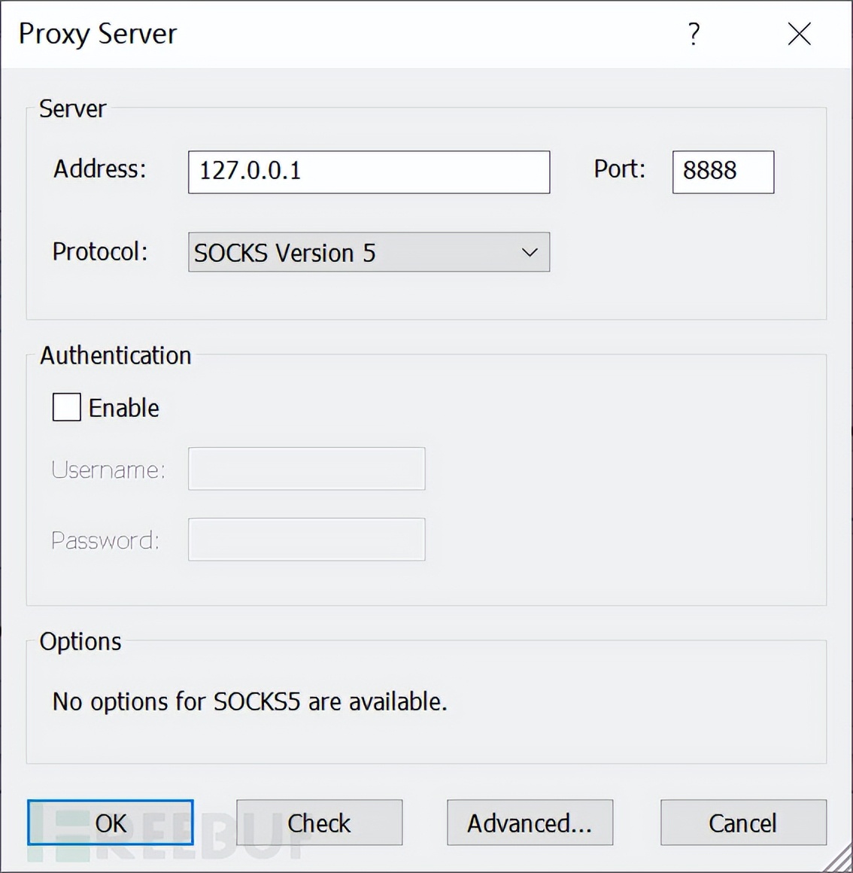Confirm settings with the OK button

click(x=111, y=823)
